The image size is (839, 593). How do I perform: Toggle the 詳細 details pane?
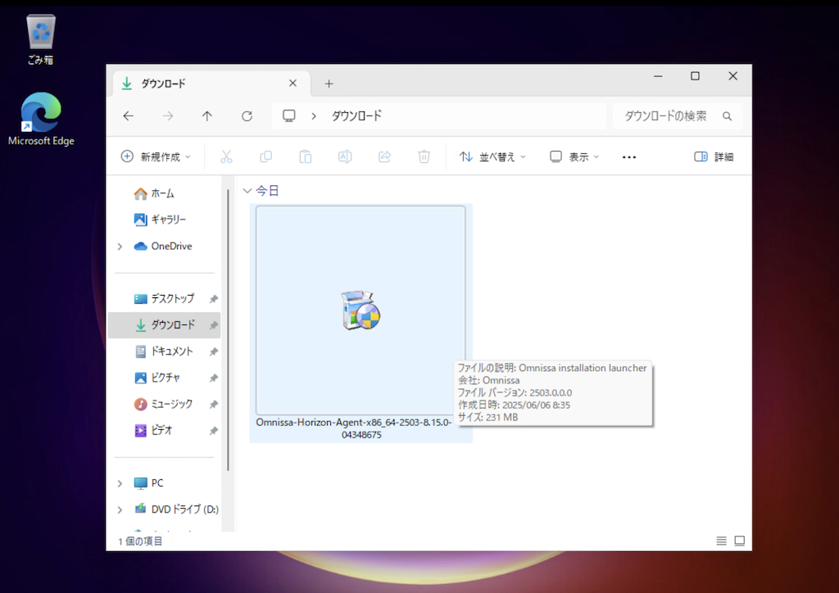[714, 156]
